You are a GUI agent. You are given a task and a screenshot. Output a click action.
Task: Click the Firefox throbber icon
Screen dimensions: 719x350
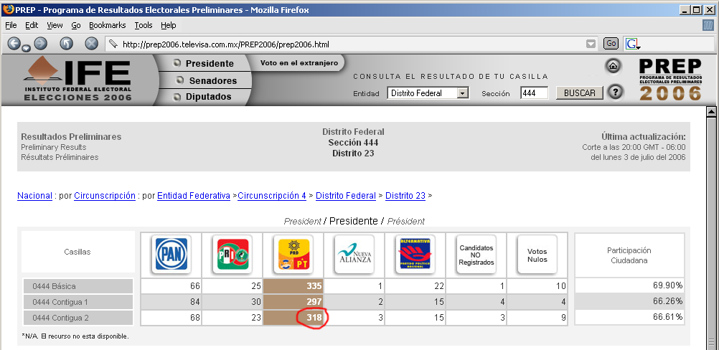pos(708,25)
